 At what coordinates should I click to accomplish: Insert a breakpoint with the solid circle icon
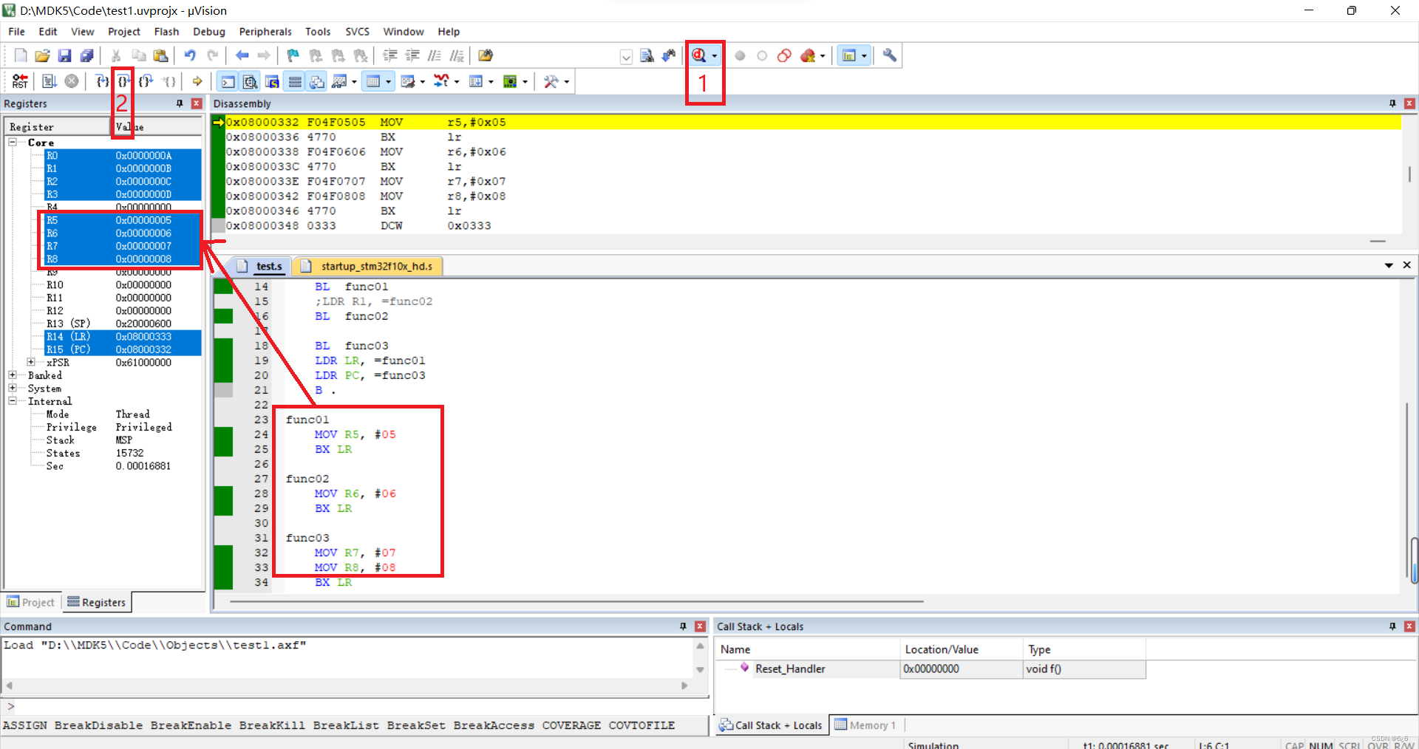pos(740,55)
